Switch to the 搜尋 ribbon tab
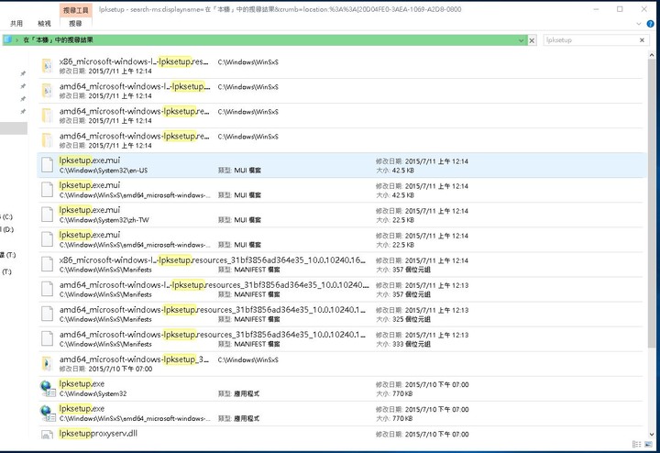Viewport: 660px width, 453px height. tap(75, 24)
